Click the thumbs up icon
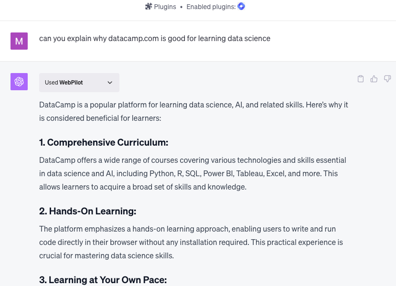Screen dimensions: 396x286 pos(374,79)
